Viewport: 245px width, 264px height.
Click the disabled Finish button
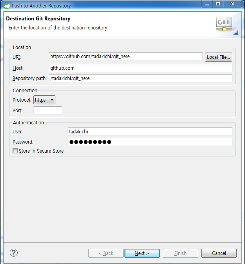click(x=181, y=253)
